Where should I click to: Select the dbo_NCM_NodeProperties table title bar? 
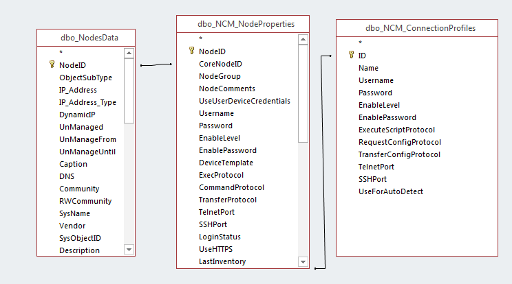point(243,24)
